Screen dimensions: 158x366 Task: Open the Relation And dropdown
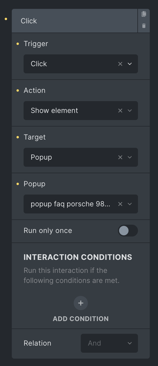pyautogui.click(x=109, y=343)
